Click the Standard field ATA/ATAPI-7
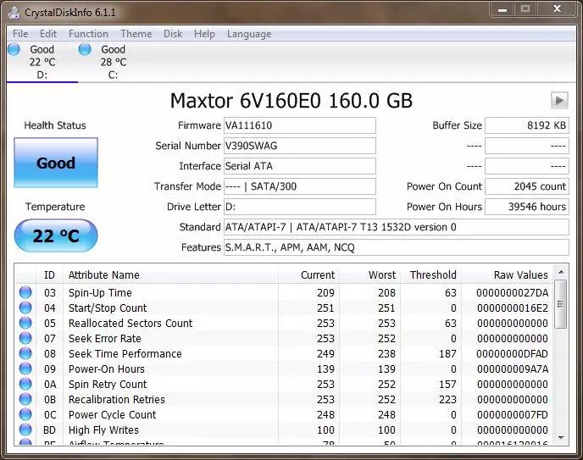Screen dimensions: 583x460 coord(397,227)
